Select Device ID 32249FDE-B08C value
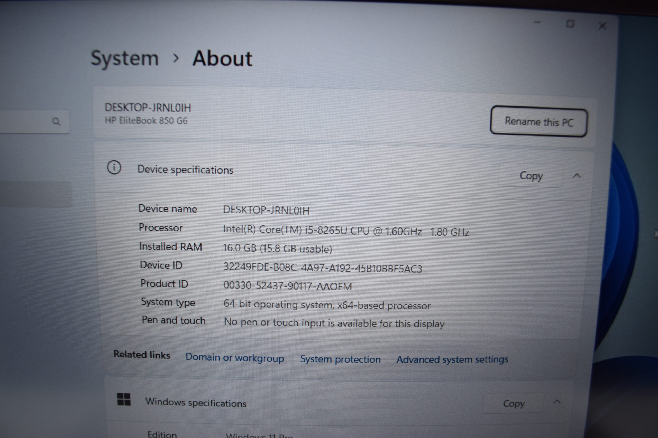 point(322,268)
